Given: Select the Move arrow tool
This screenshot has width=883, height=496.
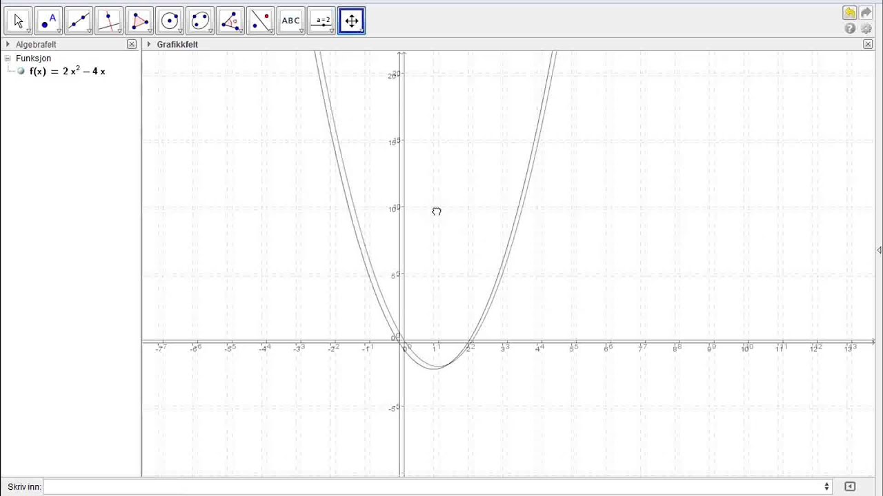Looking at the screenshot, I should (18, 21).
